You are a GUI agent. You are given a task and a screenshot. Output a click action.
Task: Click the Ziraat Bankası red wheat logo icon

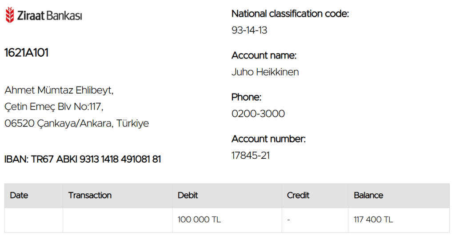[x=10, y=15]
